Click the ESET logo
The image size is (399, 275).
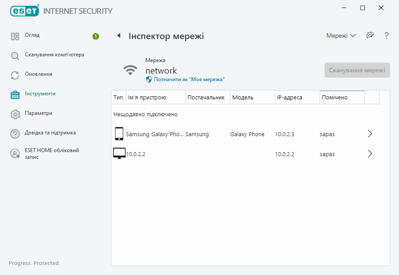pos(25,11)
